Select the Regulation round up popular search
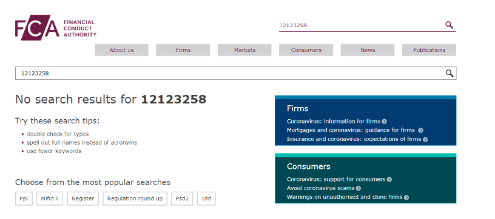 tap(135, 198)
